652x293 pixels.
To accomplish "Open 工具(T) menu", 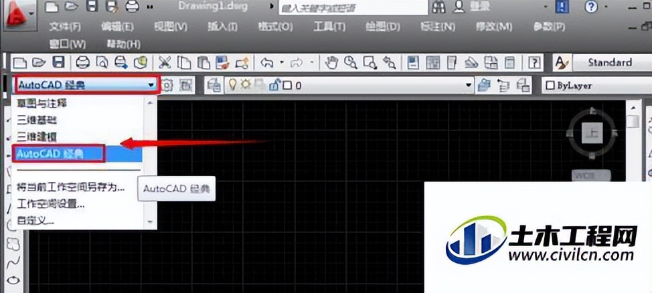I will (x=329, y=27).
